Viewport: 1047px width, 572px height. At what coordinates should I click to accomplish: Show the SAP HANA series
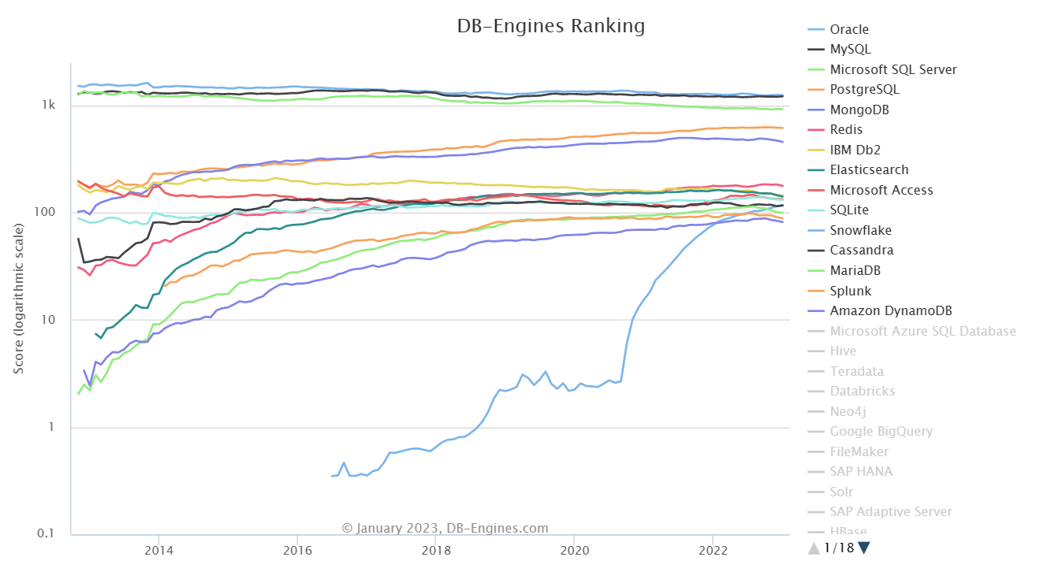[x=851, y=472]
